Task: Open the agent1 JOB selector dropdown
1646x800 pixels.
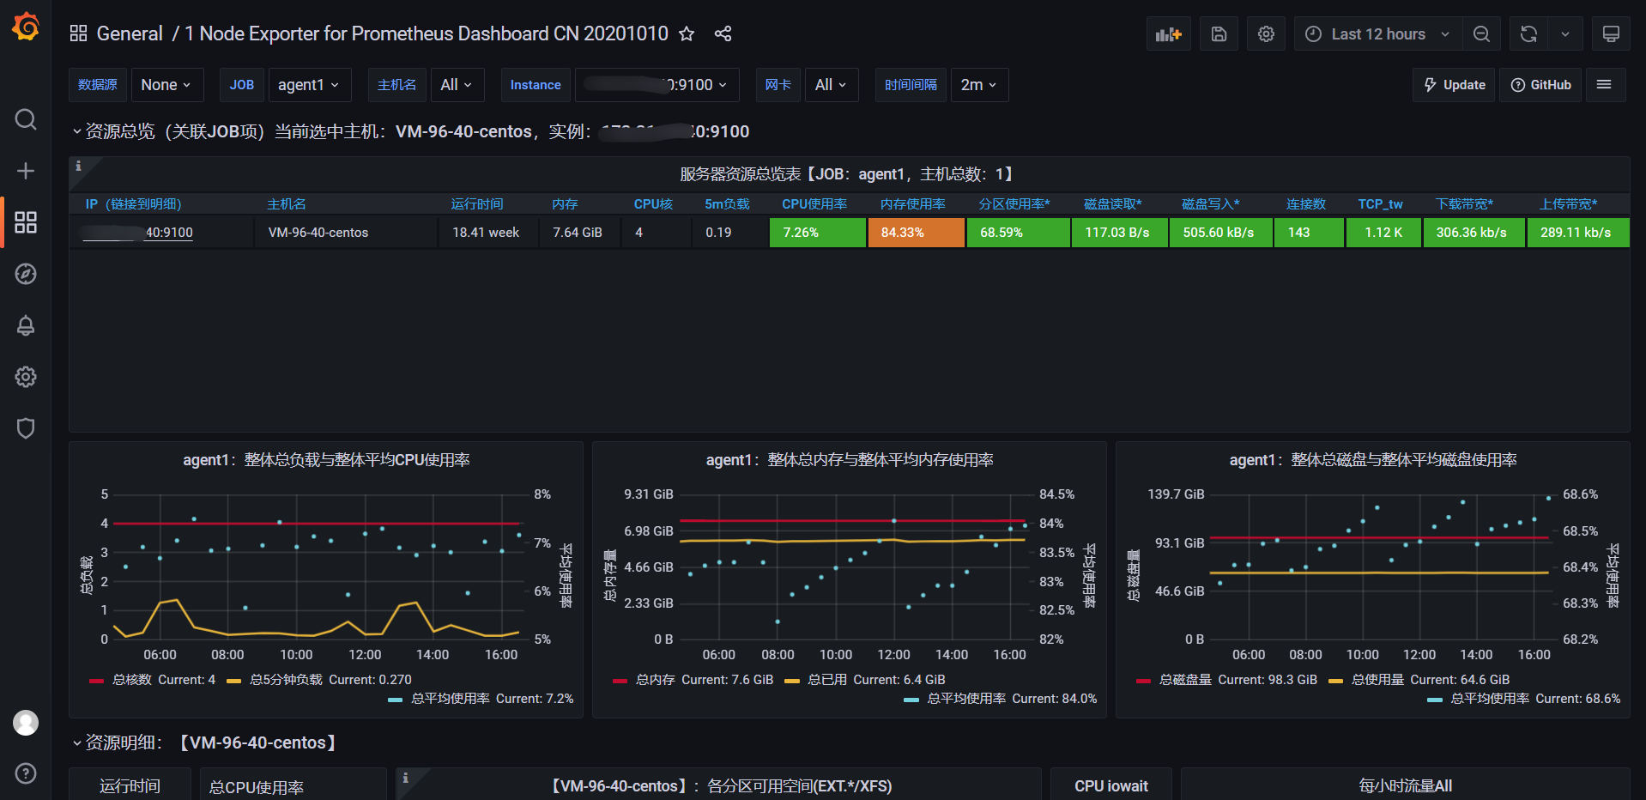Action: click(309, 85)
